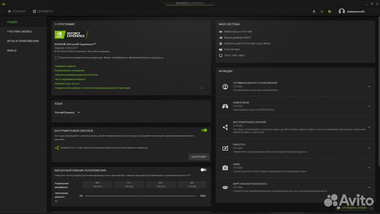Viewport: 380px width, 214px height.
Task: Click the green share icon in header
Action: 321,11
